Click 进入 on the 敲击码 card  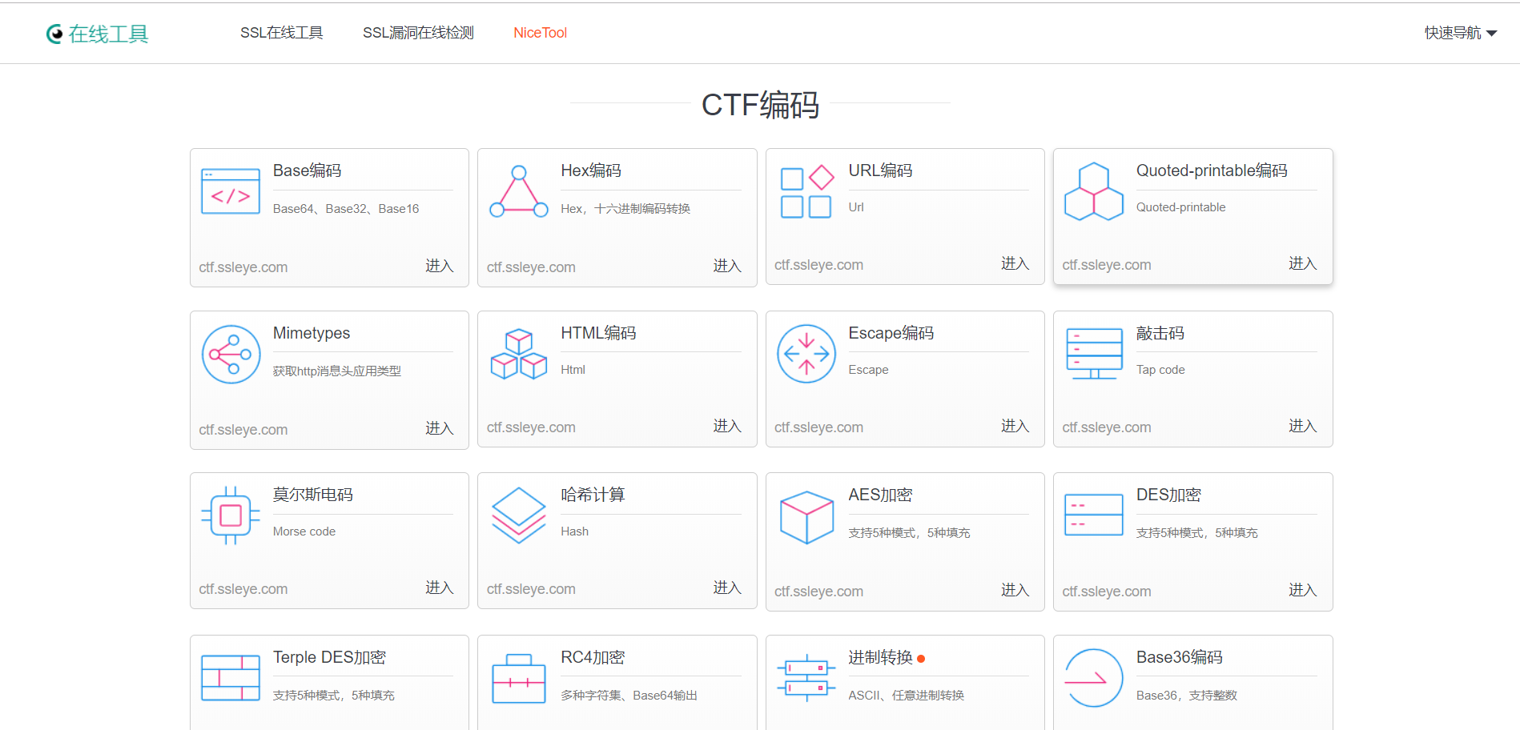(x=1303, y=426)
